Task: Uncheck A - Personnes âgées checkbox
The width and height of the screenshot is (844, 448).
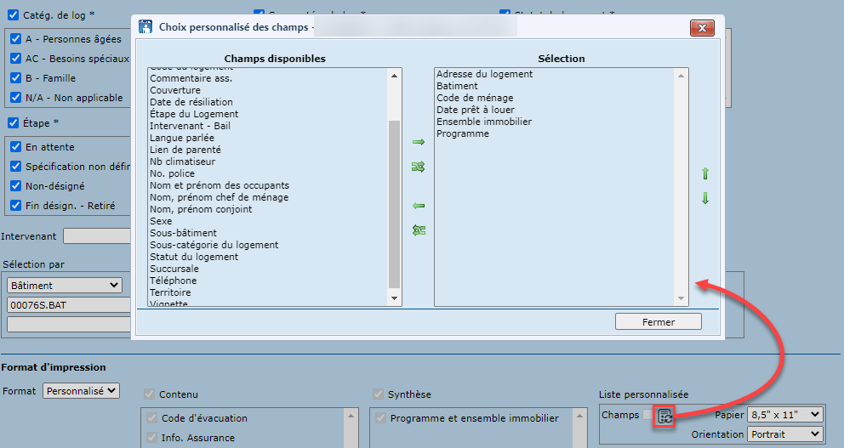Action: (x=15, y=39)
